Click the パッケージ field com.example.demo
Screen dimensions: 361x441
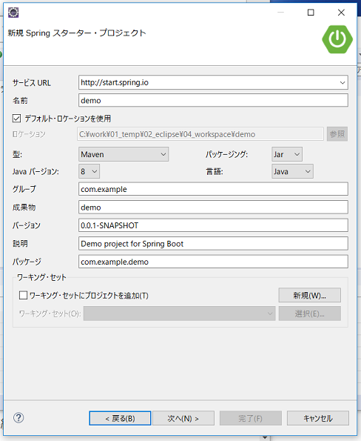tap(213, 262)
